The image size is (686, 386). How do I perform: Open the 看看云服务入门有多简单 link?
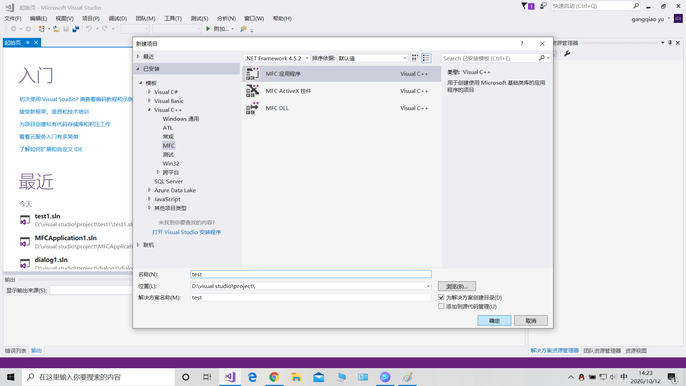pos(49,137)
